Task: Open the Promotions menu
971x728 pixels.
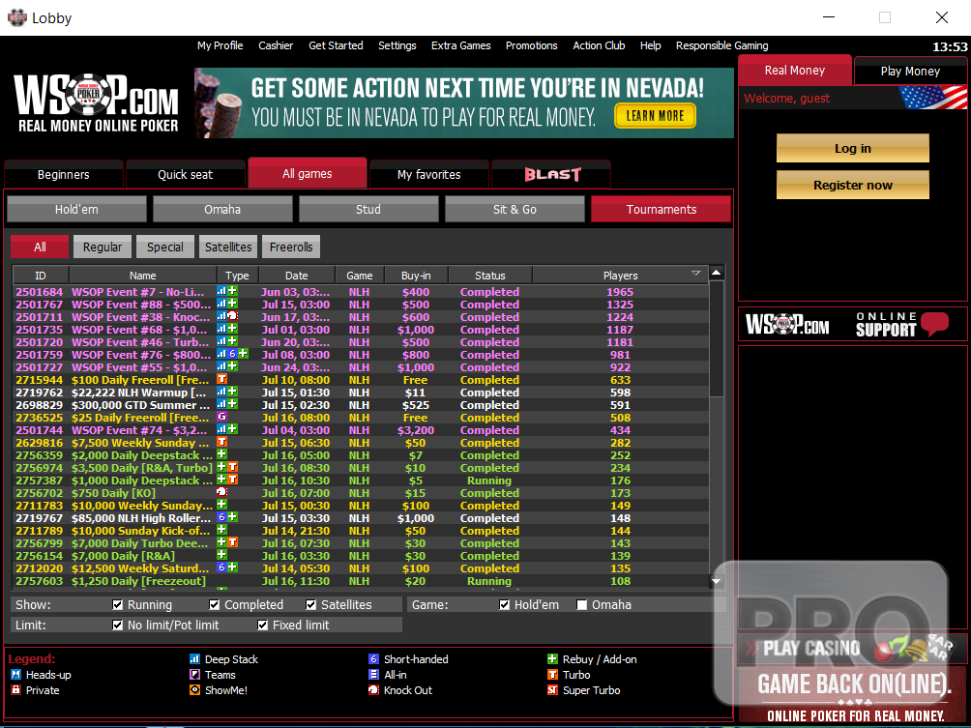Action: pyautogui.click(x=531, y=45)
